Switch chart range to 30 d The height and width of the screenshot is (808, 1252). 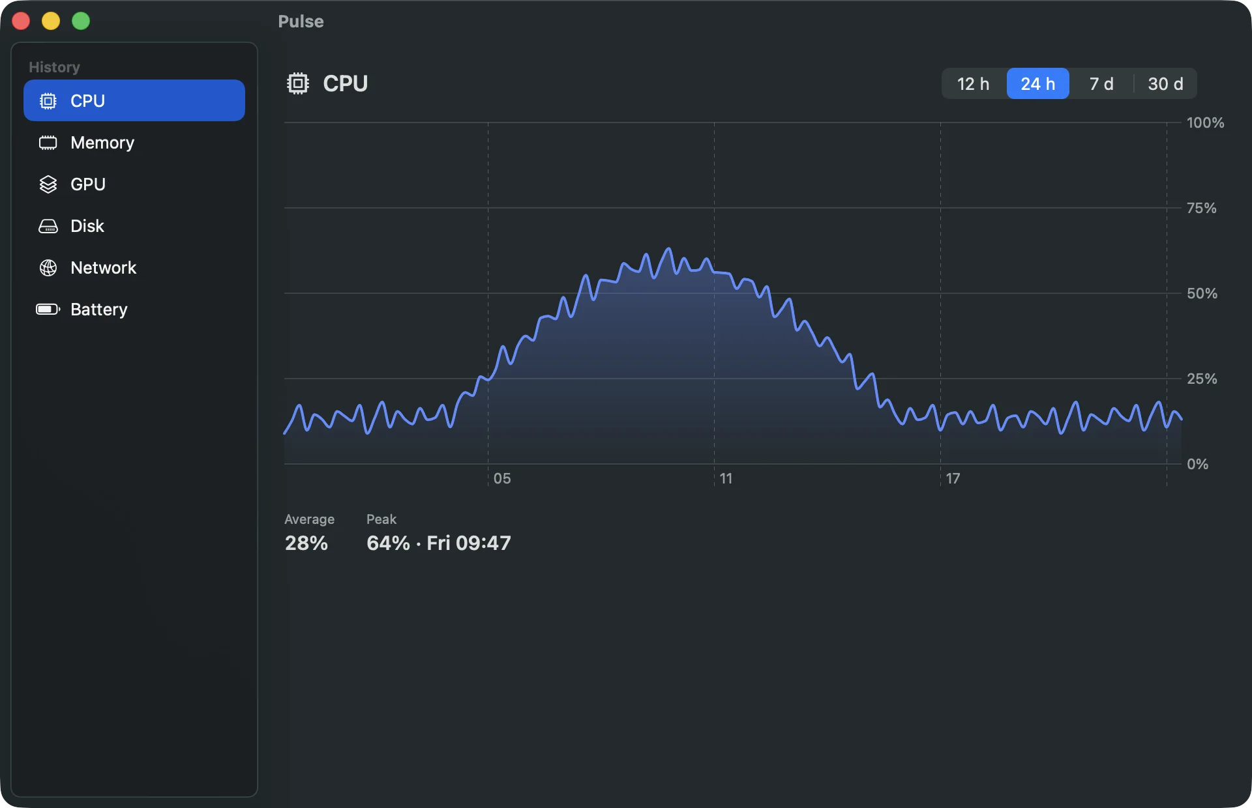click(1165, 83)
